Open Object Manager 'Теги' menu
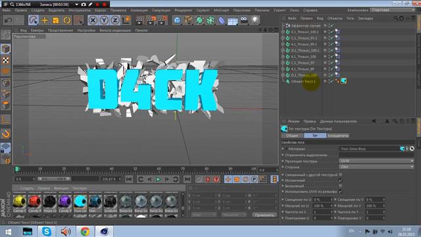The width and height of the screenshot is (421, 237). point(350,18)
